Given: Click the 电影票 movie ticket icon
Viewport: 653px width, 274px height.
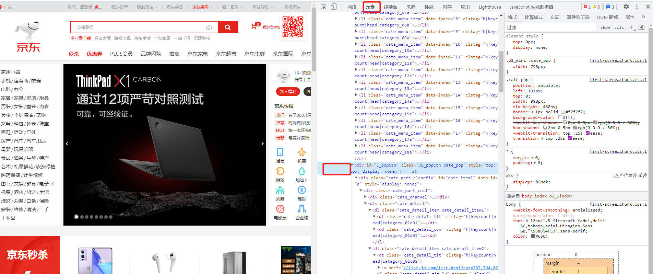Looking at the screenshot, I should [x=280, y=209].
